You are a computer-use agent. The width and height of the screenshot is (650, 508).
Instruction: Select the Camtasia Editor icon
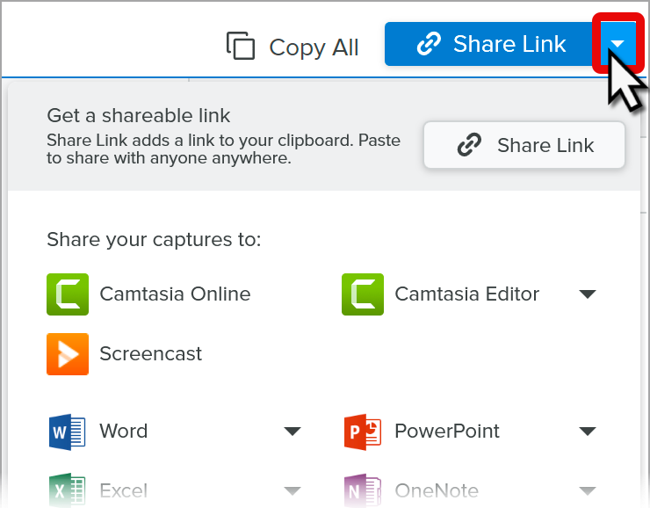tap(363, 294)
